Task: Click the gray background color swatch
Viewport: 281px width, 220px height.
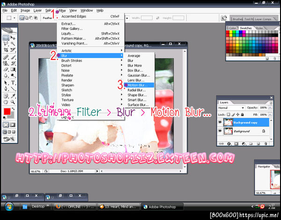Action: pyautogui.click(x=12, y=115)
